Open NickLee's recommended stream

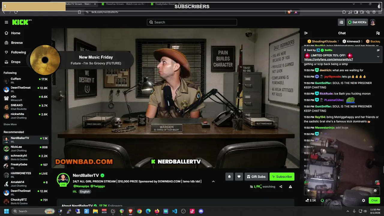26,149
